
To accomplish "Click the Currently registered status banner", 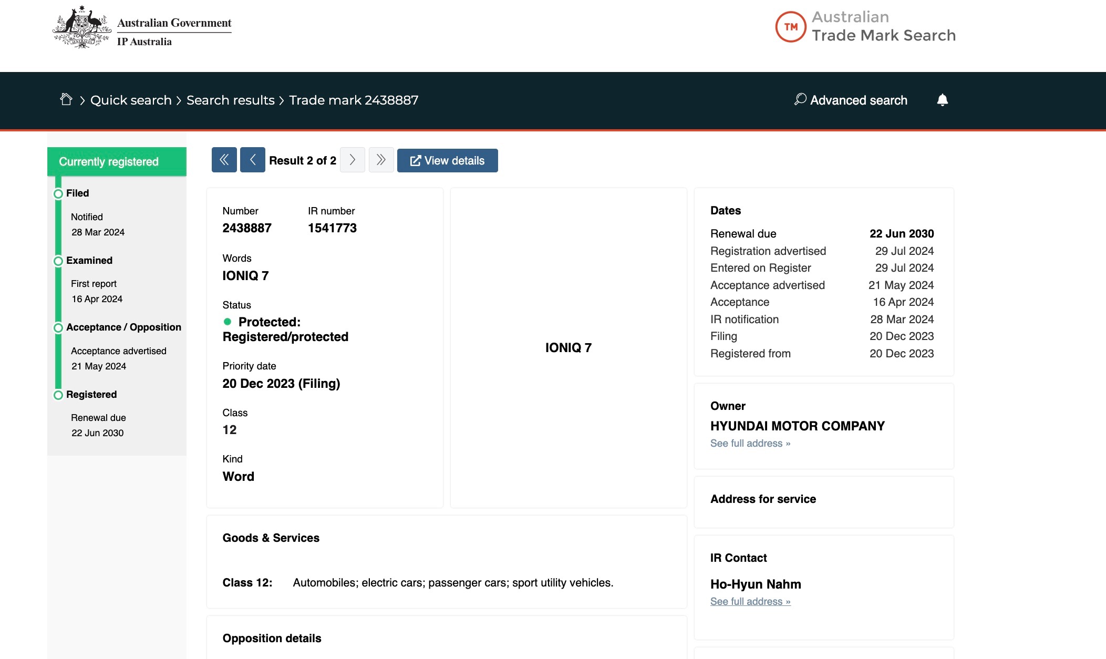I will click(117, 162).
